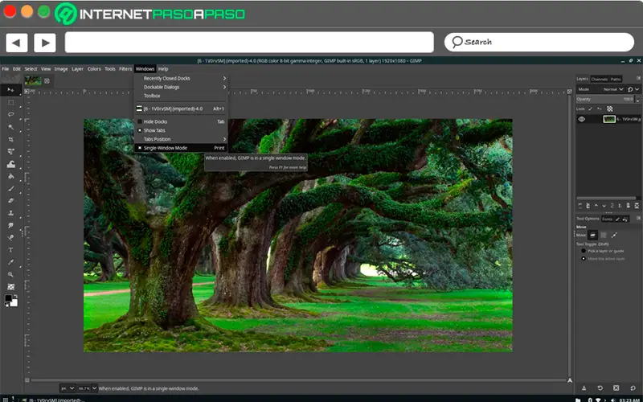This screenshot has height=402, width=643.
Task: Activate the Zoom magnifier tool
Action: click(10, 274)
